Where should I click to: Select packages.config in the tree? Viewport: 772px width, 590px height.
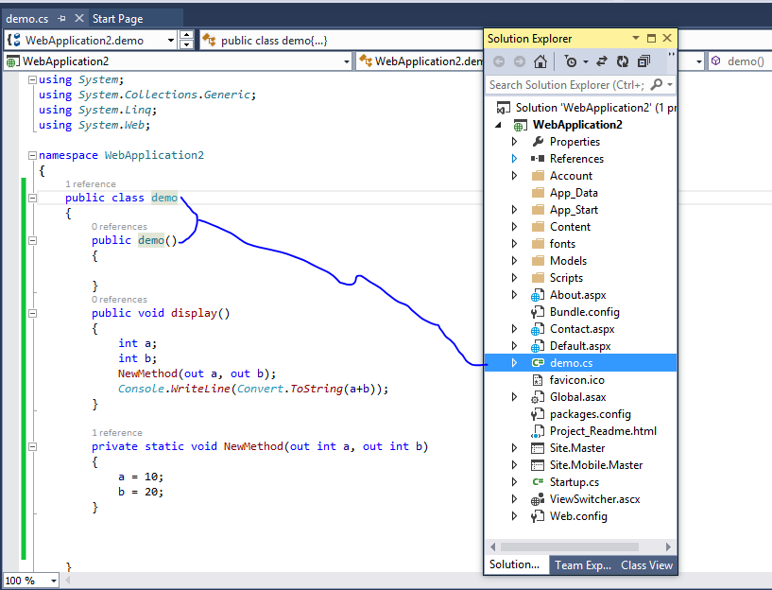(x=580, y=414)
